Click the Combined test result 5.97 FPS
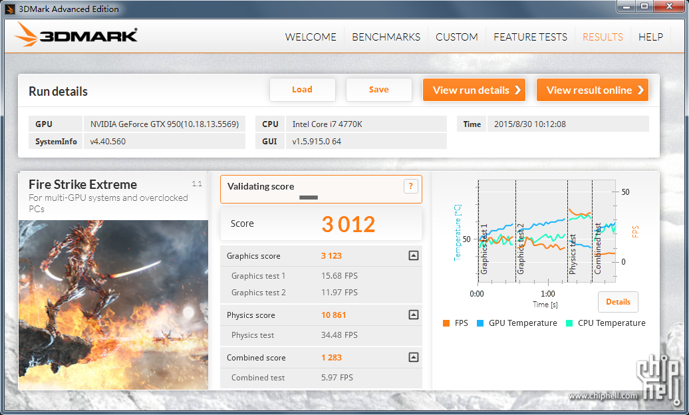689x415 pixels. (x=337, y=378)
